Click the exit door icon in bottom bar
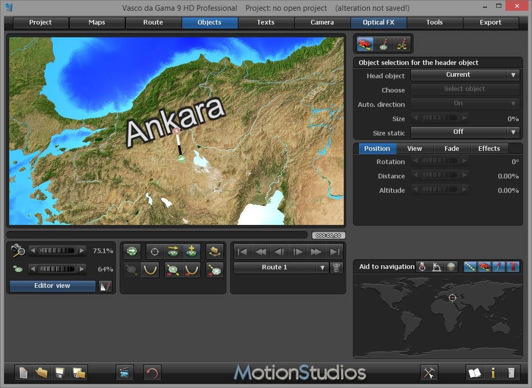Image resolution: width=532 pixels, height=388 pixels. [x=511, y=373]
